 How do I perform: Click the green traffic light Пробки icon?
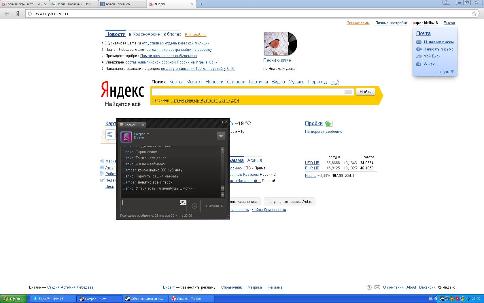(x=328, y=124)
